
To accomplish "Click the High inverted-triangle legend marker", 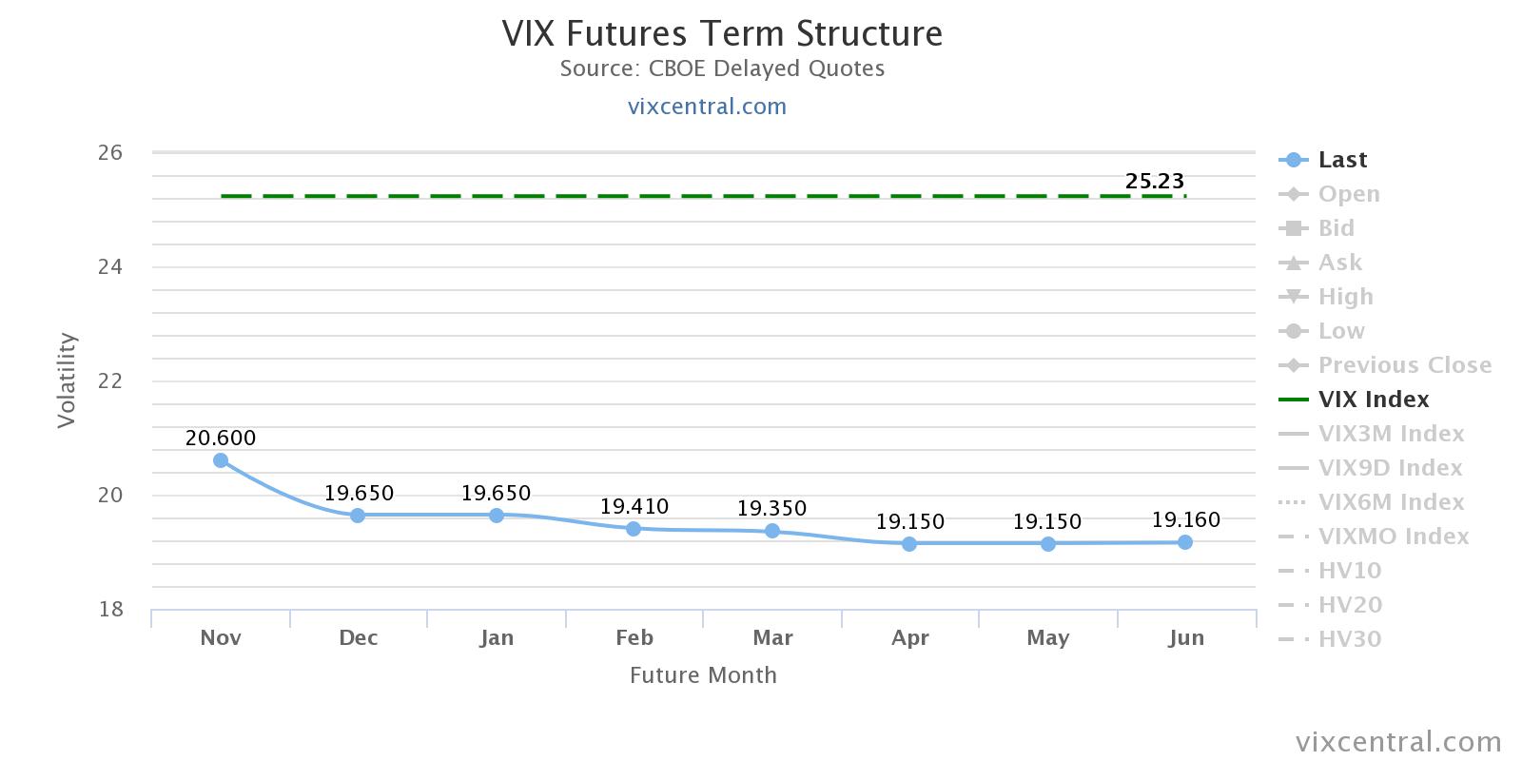I will click(1293, 297).
